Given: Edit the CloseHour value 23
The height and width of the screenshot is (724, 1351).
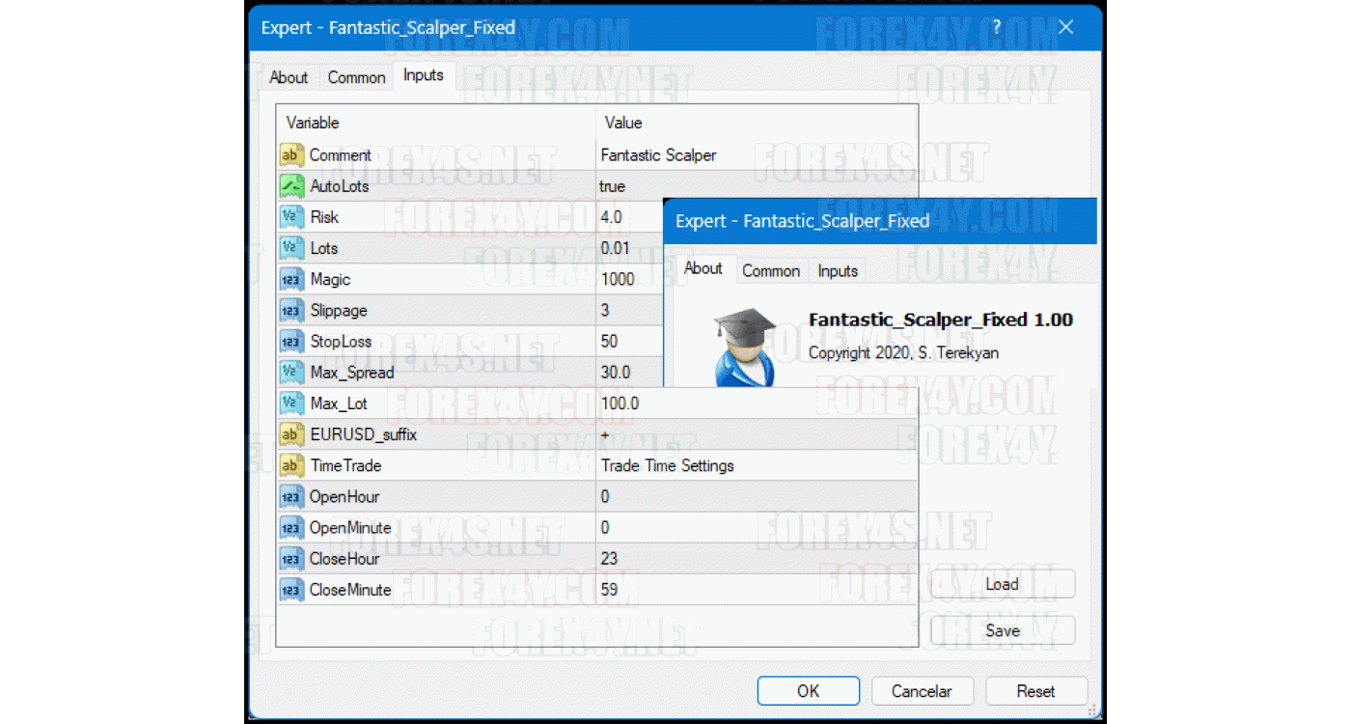Looking at the screenshot, I should (x=609, y=559).
